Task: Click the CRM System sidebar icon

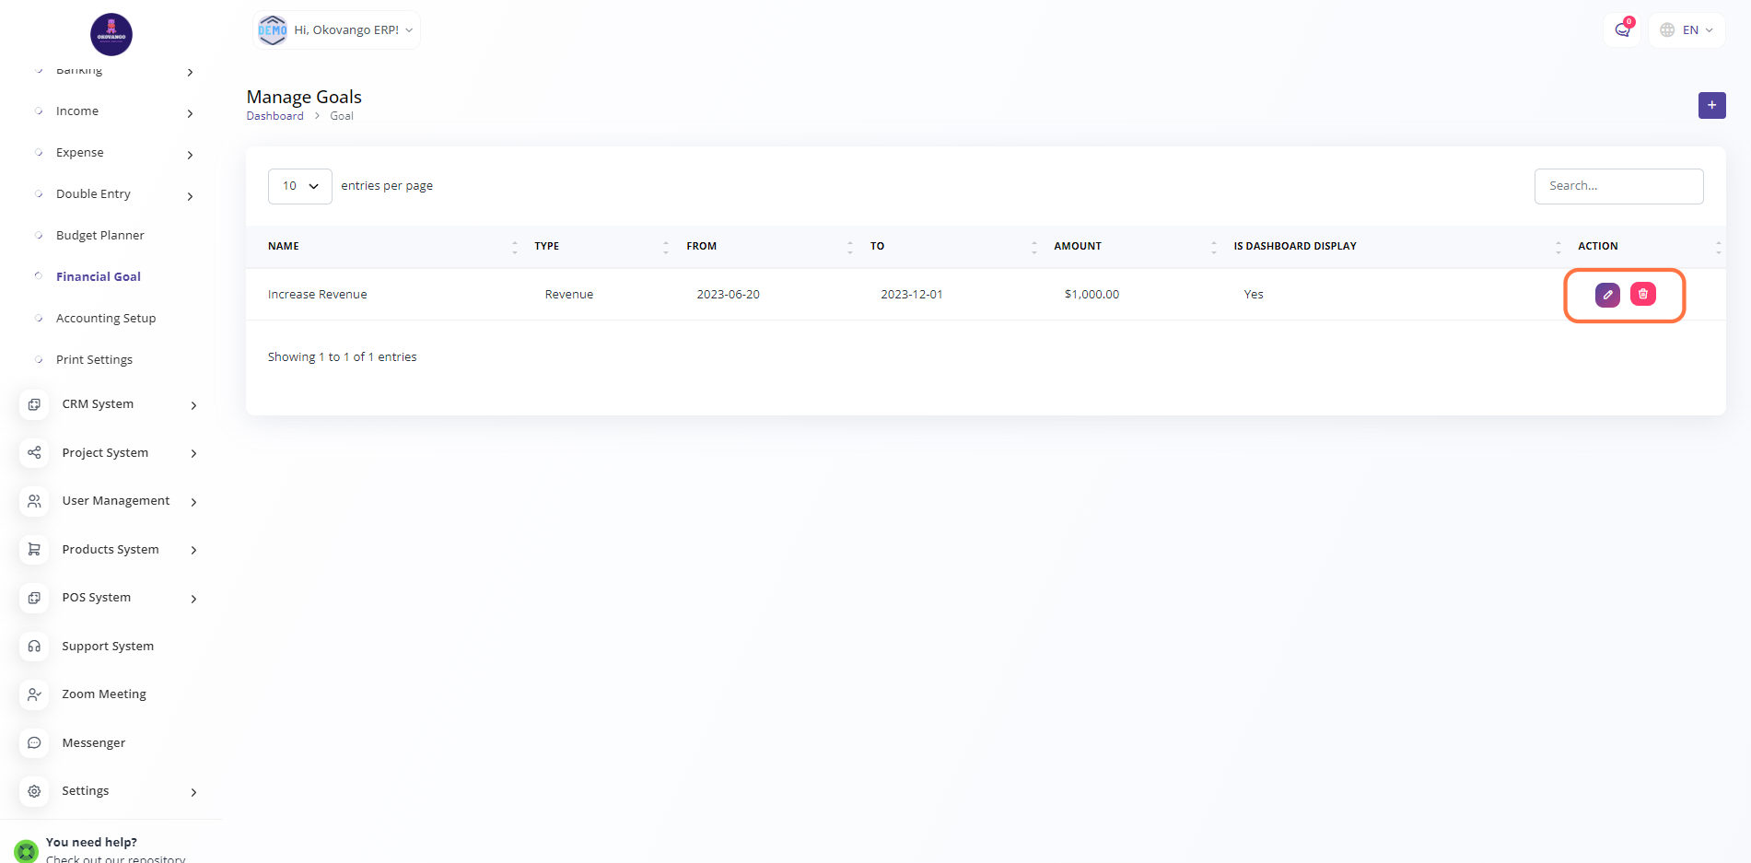Action: (34, 404)
